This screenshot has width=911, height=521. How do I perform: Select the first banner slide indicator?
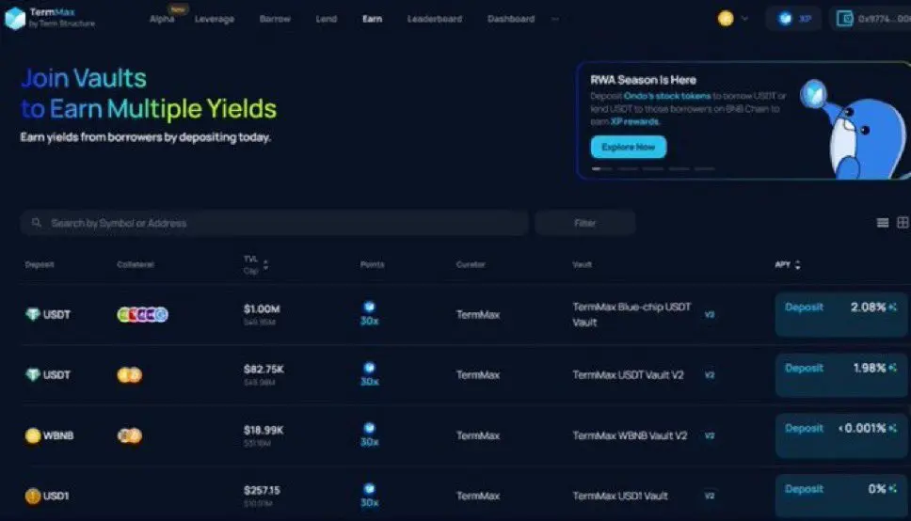[601, 168]
